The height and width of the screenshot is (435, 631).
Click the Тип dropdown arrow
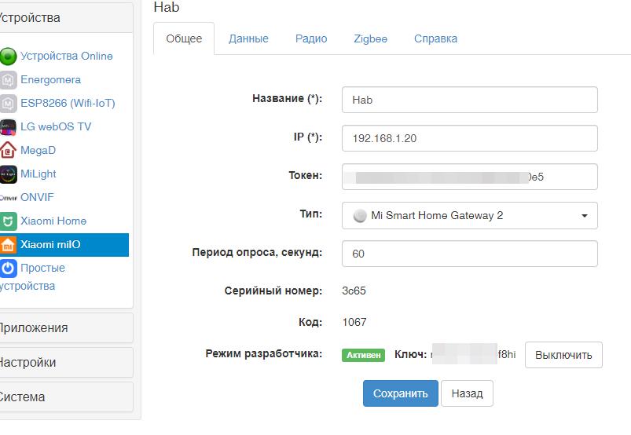585,216
